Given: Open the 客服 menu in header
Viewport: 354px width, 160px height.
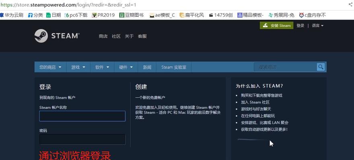Looking at the screenshot, I should pos(142,36).
